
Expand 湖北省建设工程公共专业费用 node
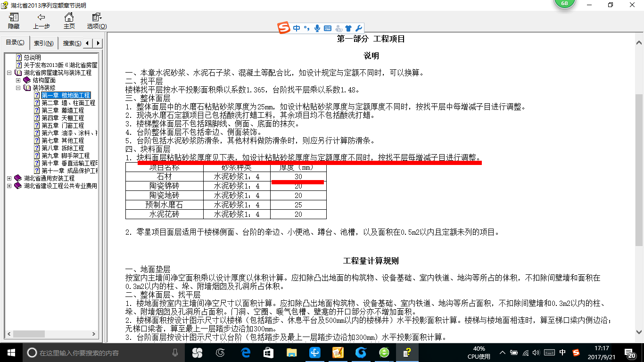pos(9,186)
